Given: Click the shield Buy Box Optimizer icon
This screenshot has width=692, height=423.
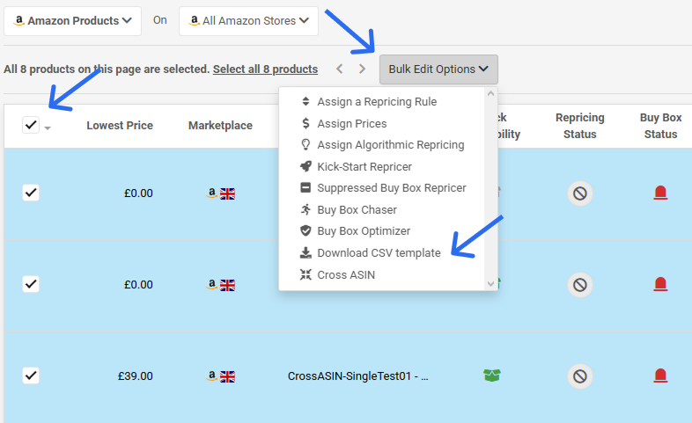Looking at the screenshot, I should tap(306, 230).
